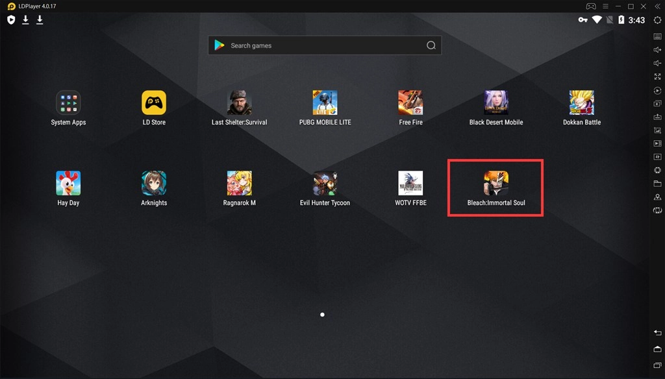
Task: Open the shared folder sidebar icon
Action: click(657, 184)
